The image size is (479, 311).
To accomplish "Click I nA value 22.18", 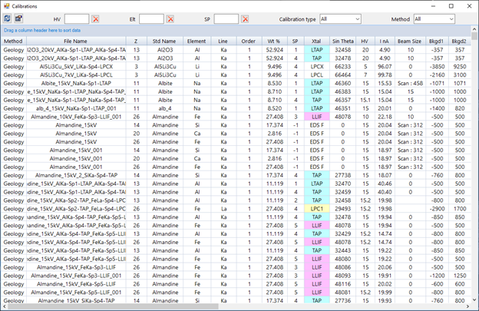I will coord(385,117).
